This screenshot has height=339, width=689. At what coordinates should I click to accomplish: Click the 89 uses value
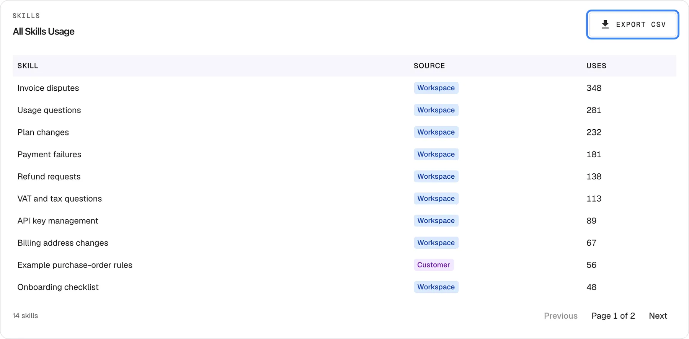[591, 221]
